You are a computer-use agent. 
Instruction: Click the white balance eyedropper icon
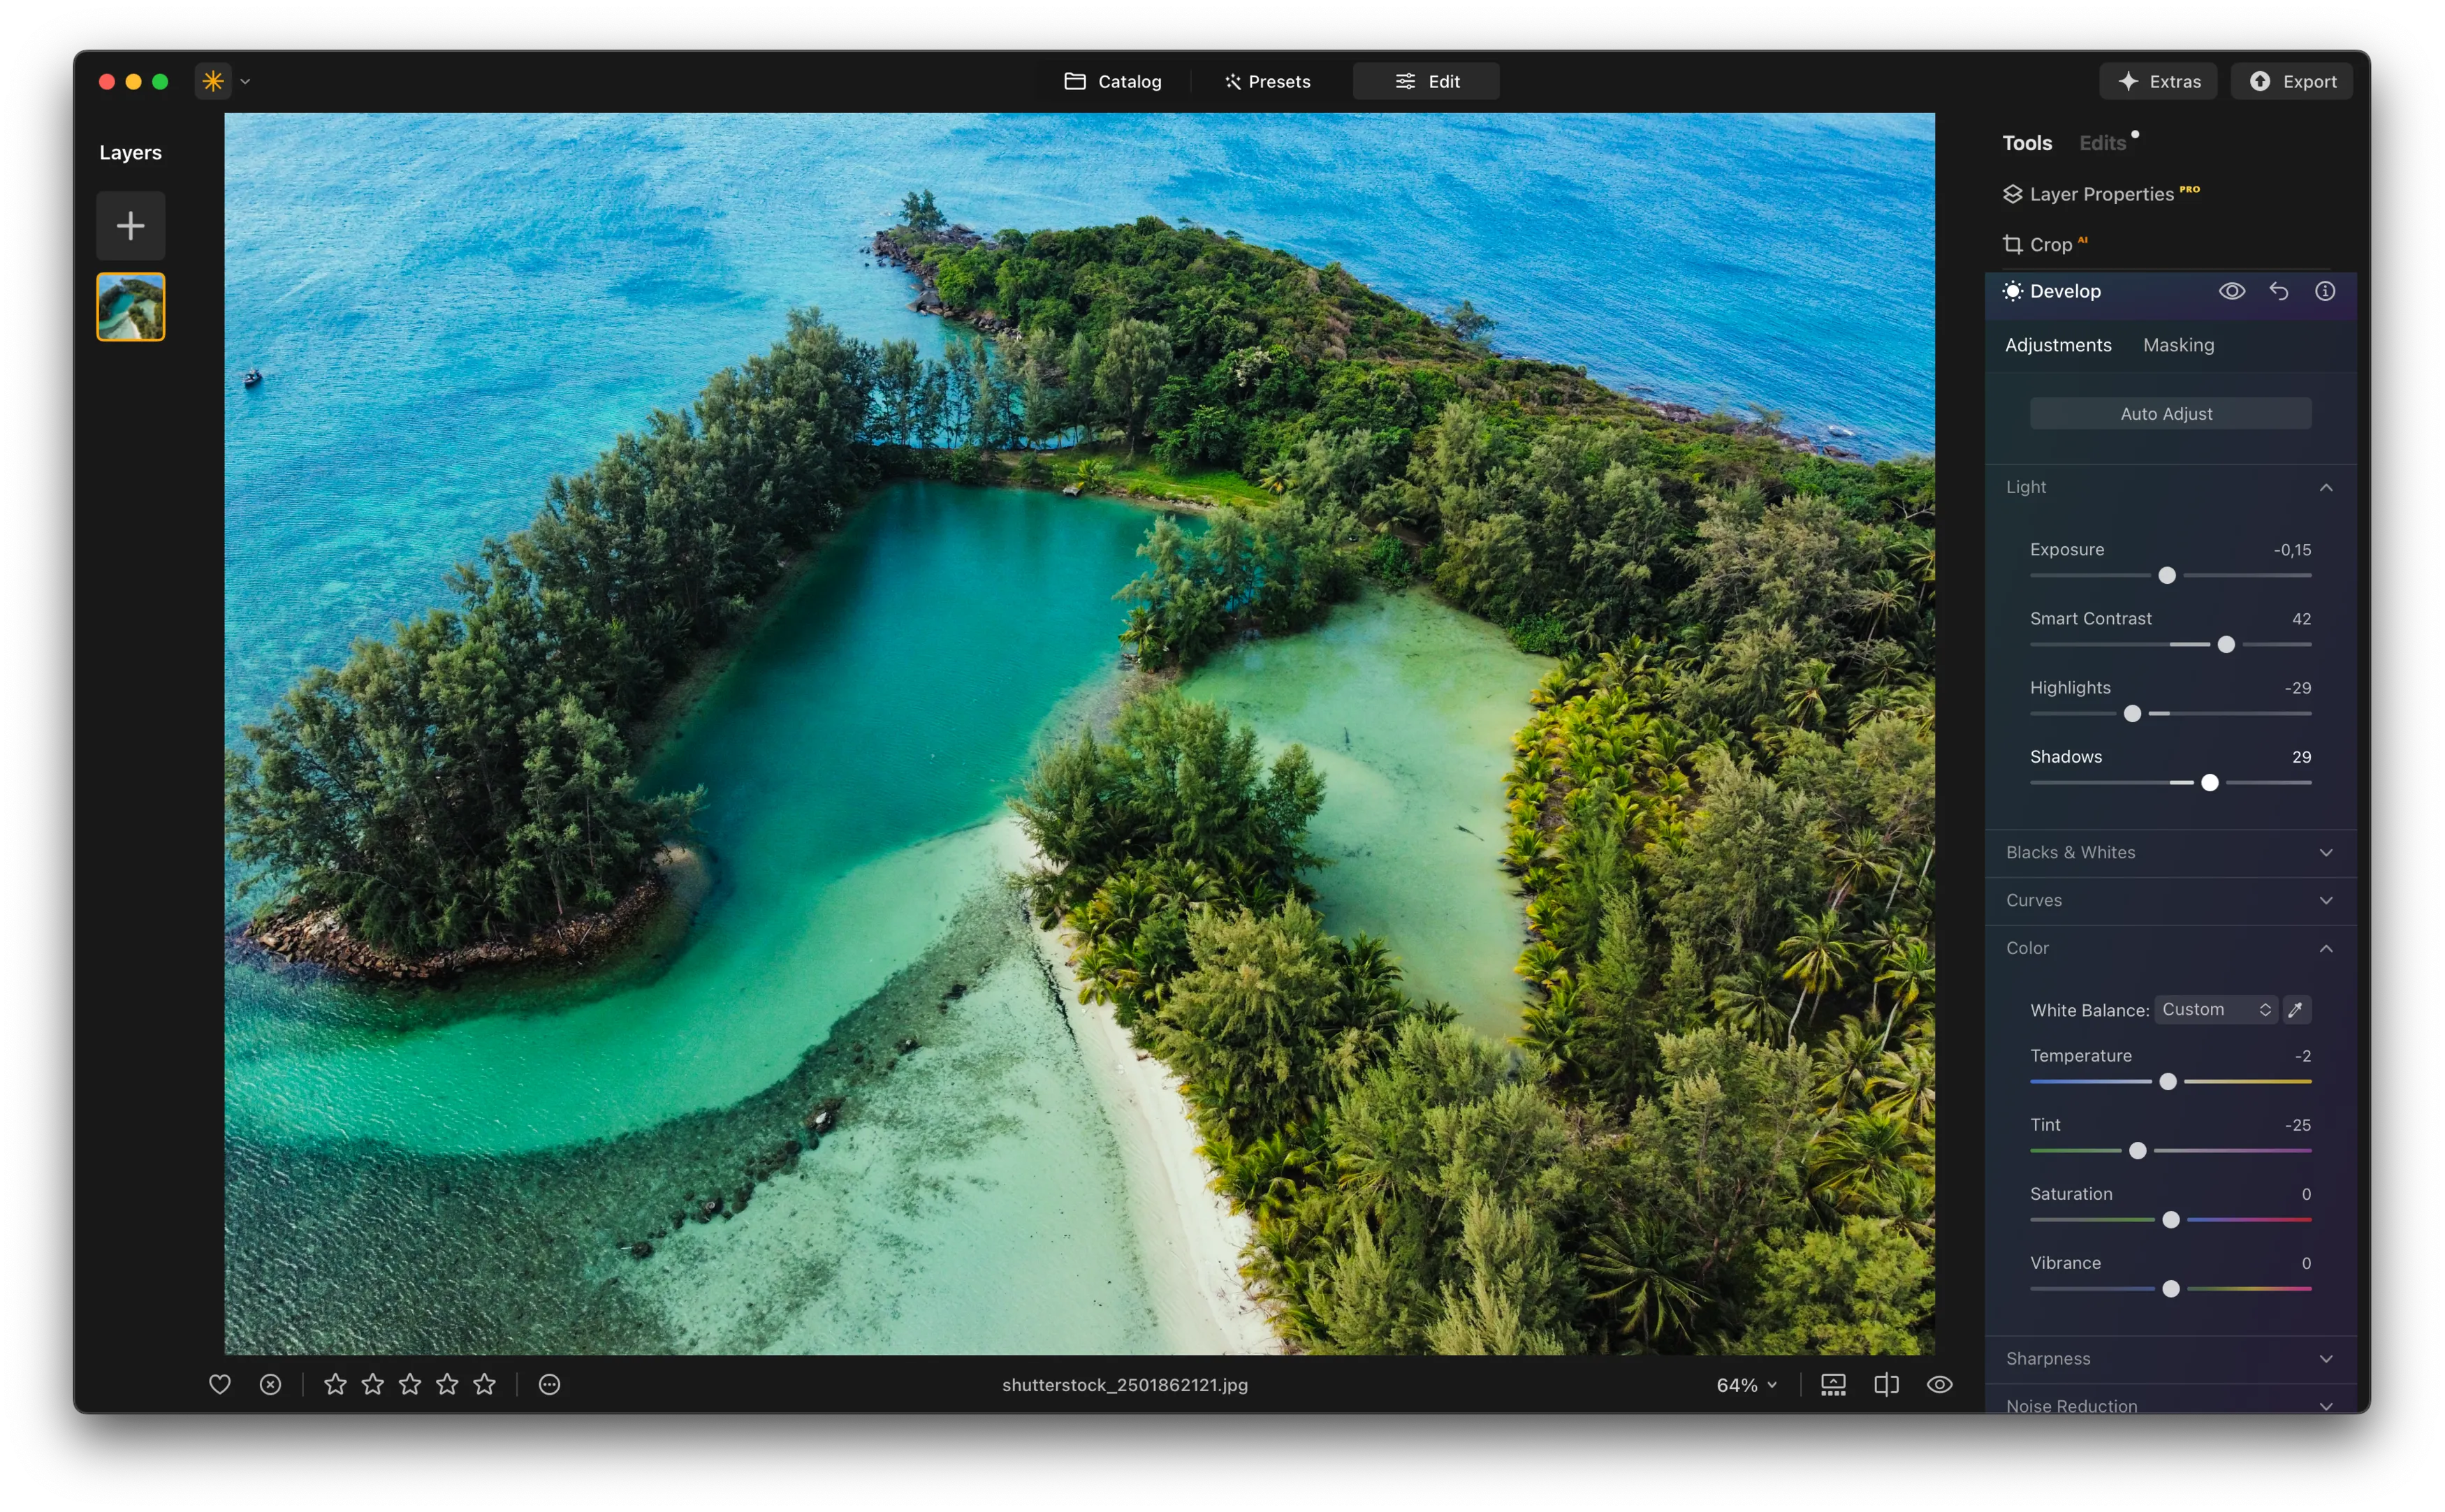[2296, 1009]
